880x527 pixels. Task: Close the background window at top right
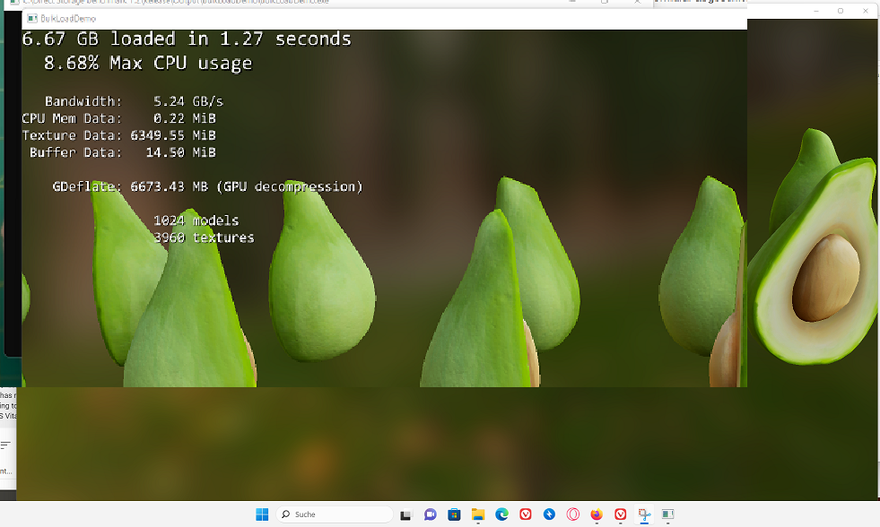pyautogui.click(x=866, y=11)
